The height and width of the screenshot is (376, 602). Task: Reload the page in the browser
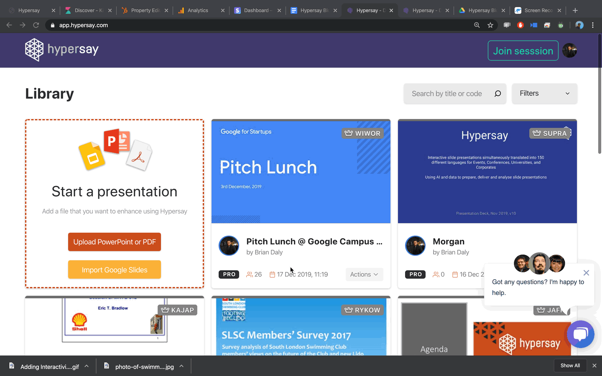click(36, 25)
